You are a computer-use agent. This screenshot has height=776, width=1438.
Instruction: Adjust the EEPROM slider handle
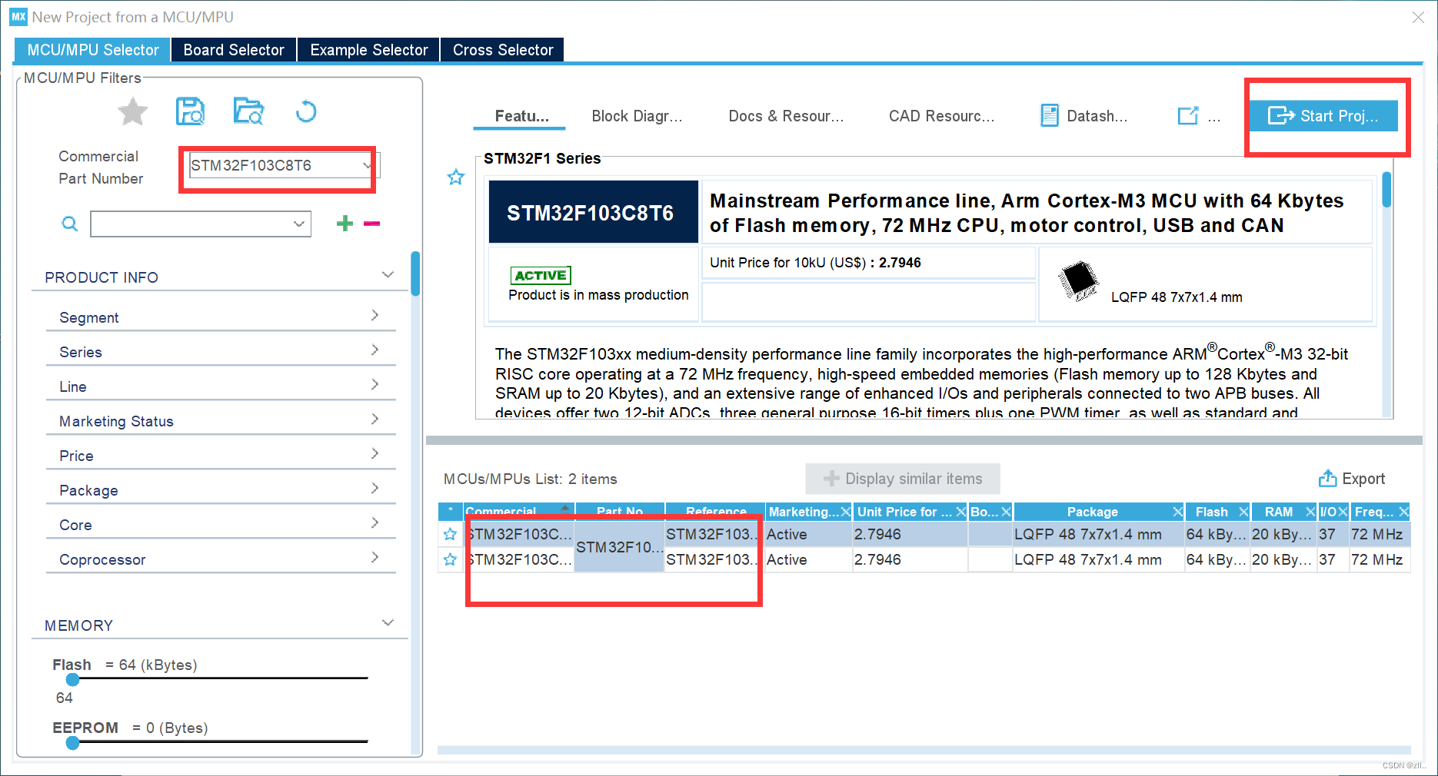[73, 743]
